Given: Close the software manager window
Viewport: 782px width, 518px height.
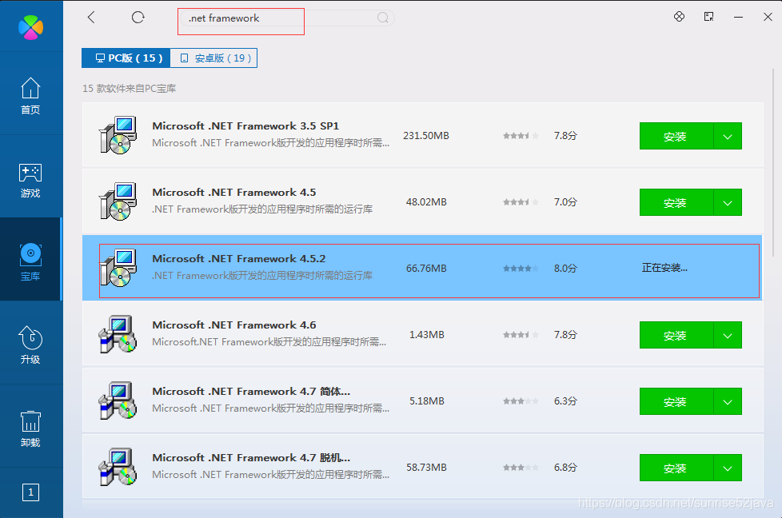Looking at the screenshot, I should click(768, 17).
